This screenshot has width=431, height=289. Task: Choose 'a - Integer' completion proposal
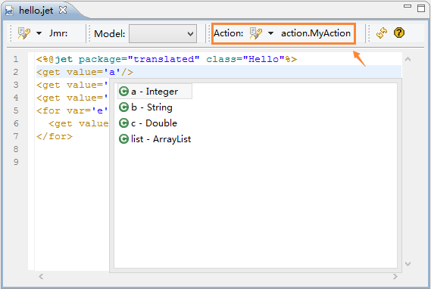(155, 92)
